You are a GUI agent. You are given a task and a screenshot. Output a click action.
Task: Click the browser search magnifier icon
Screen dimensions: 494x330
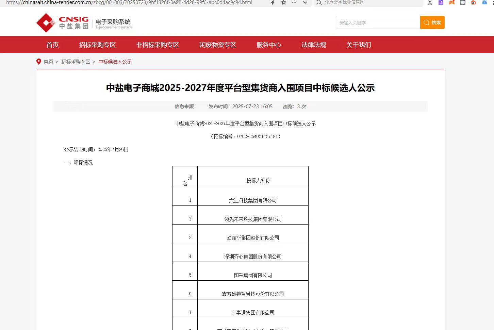(x=319, y=2)
